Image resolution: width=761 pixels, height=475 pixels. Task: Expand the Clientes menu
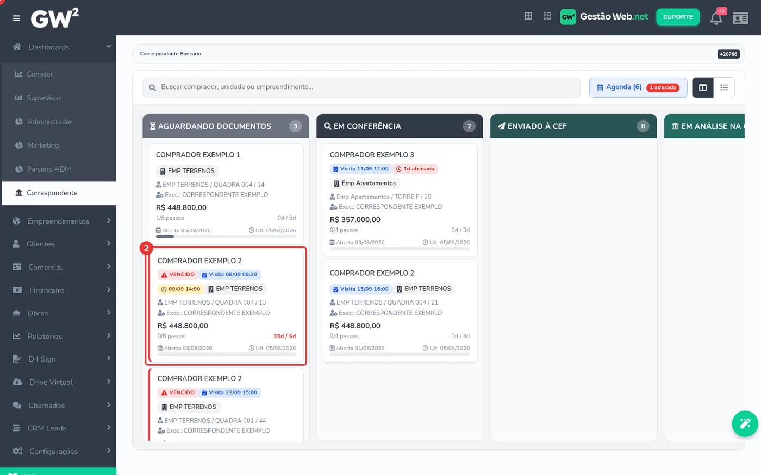[x=58, y=244]
